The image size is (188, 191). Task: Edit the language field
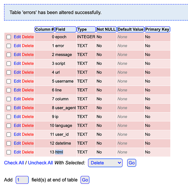[17, 126]
